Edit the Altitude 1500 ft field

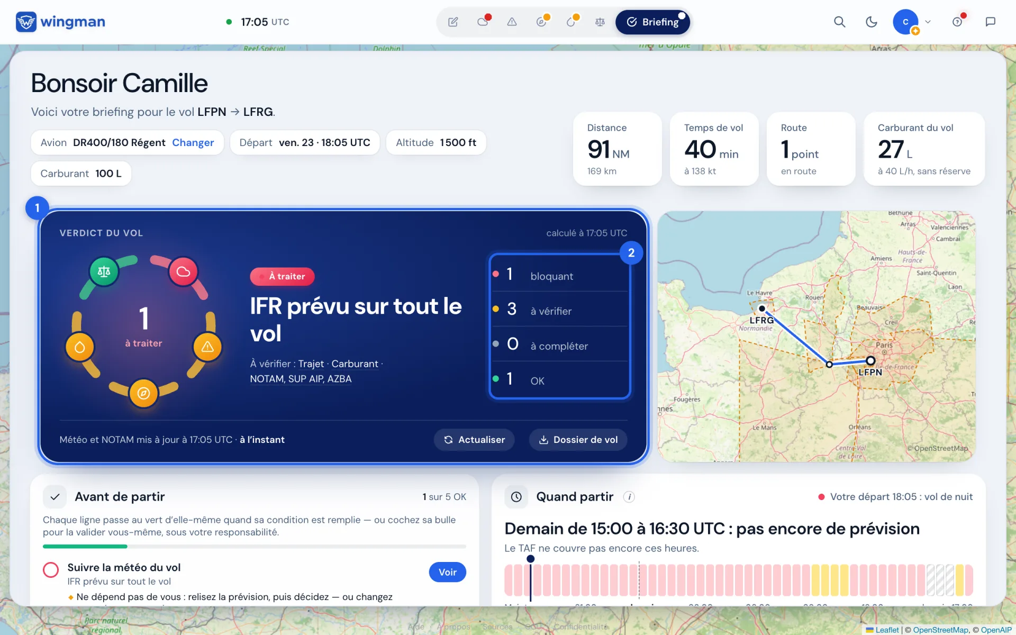(436, 142)
